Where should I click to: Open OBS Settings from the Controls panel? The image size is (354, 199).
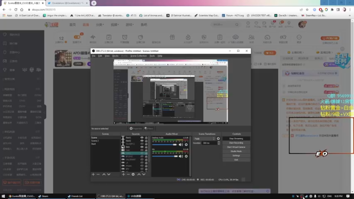point(236,156)
